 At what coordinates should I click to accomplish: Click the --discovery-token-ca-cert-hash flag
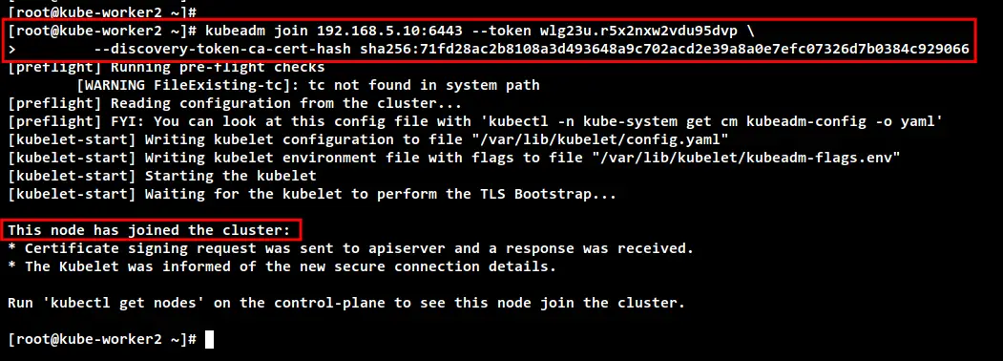[223, 50]
